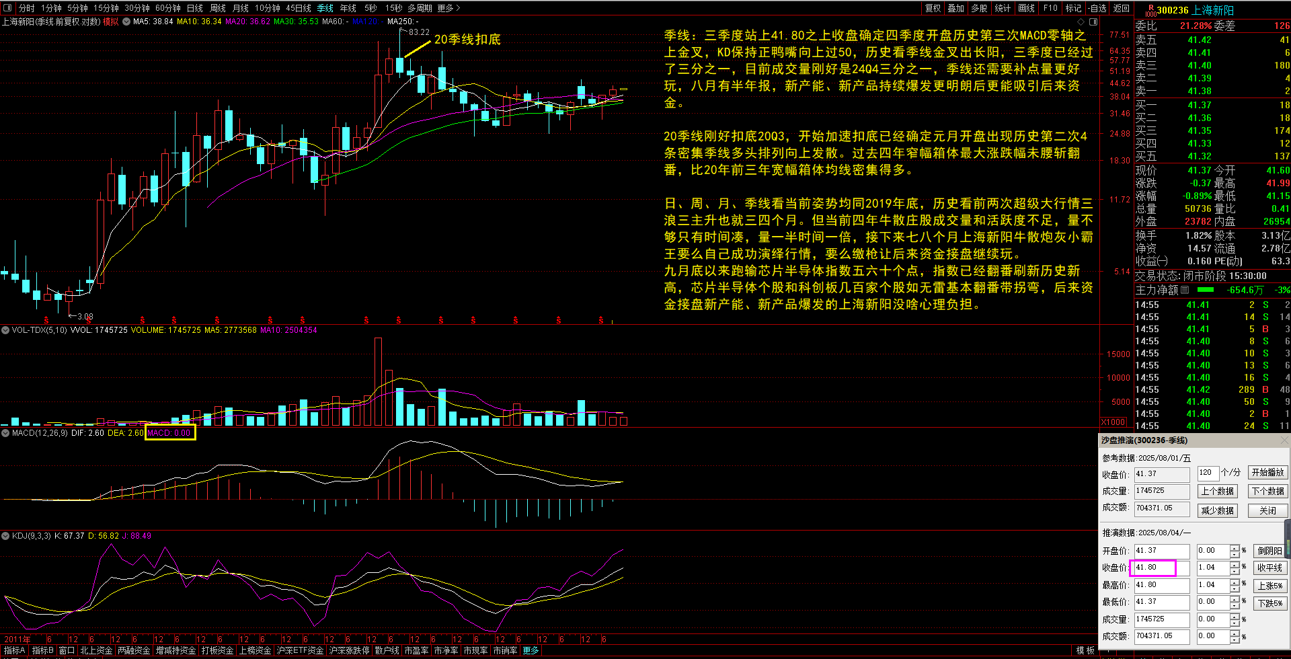Open 两融资金 indicator tab

tap(134, 650)
